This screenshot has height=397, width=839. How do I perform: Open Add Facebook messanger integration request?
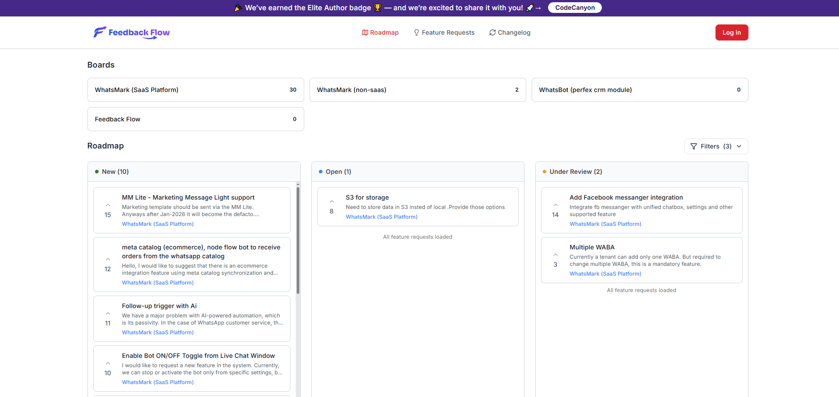pyautogui.click(x=626, y=197)
